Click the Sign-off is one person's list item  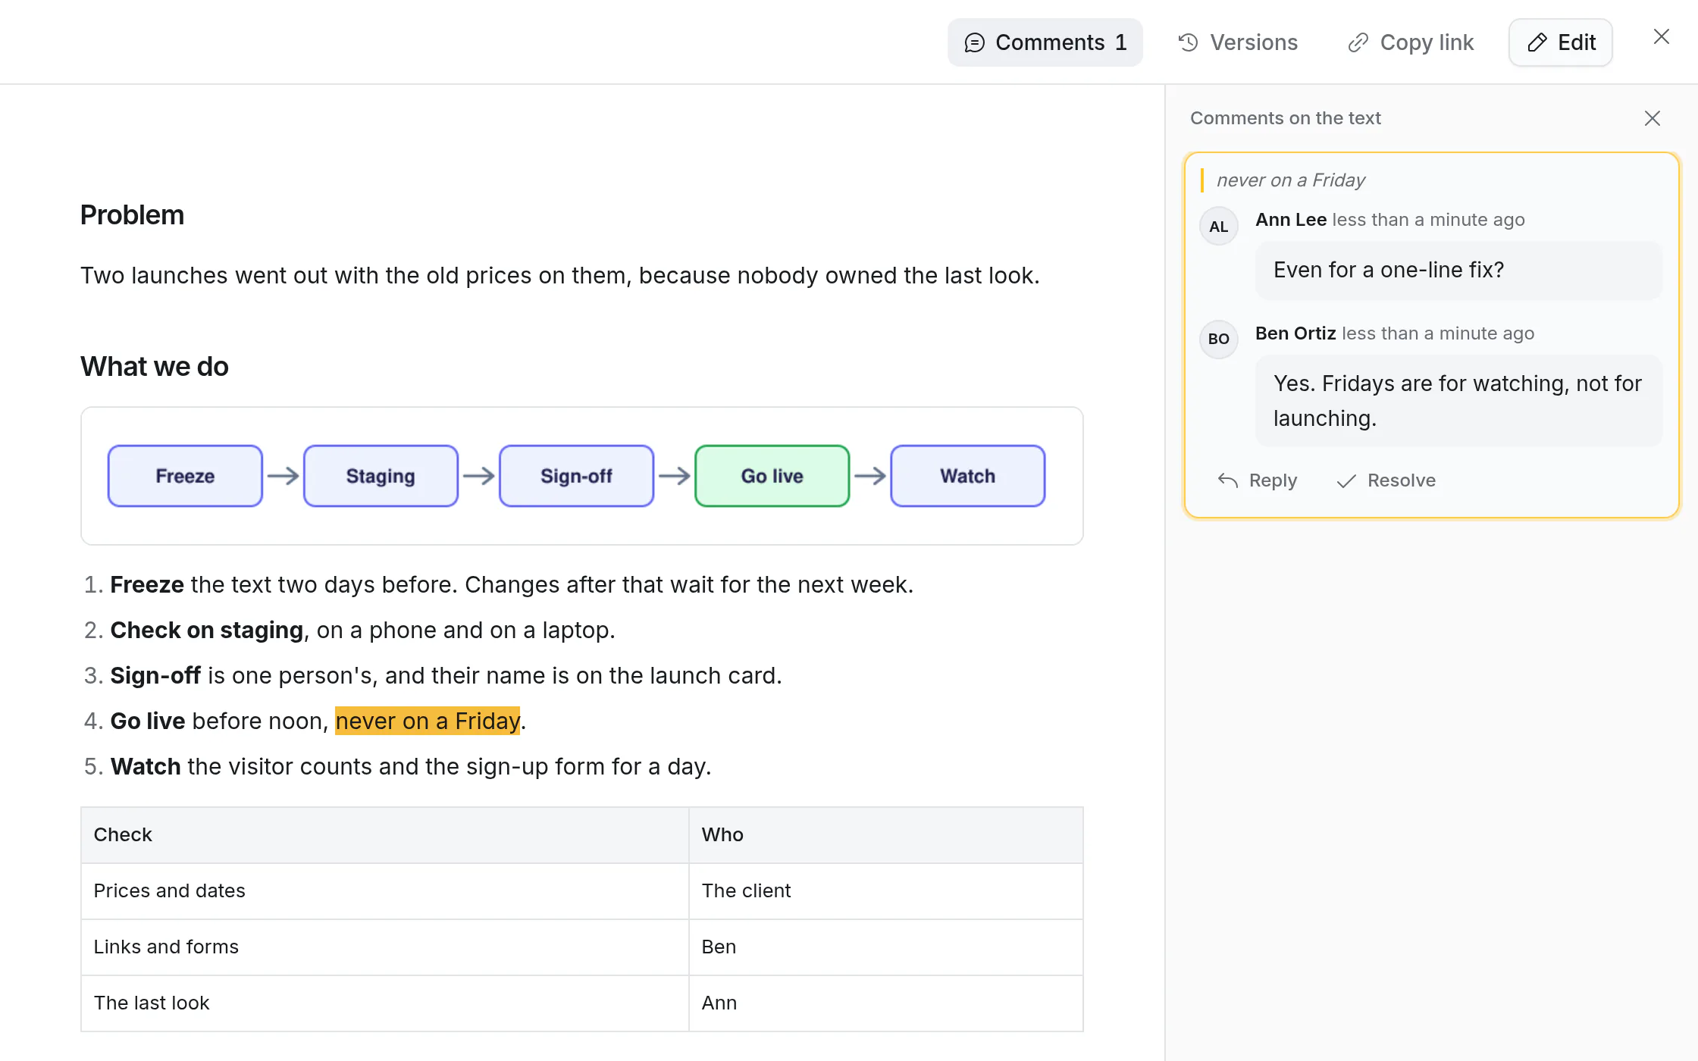[446, 676]
